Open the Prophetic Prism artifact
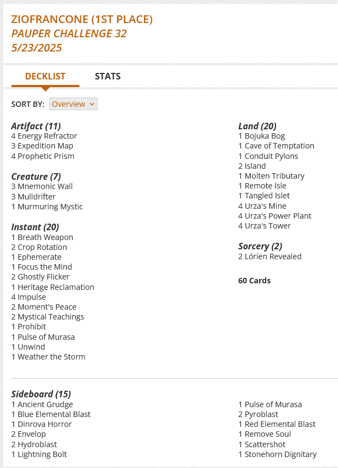Screen dimensions: 338x468 click(46, 156)
